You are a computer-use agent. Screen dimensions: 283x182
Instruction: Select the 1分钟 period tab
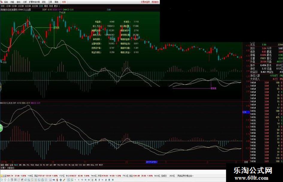click(8, 6)
